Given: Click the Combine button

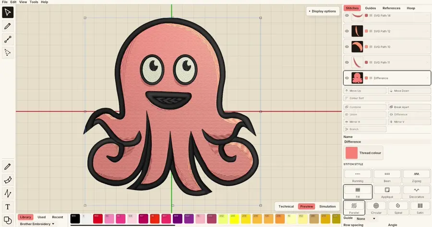Looking at the screenshot, I should click(x=365, y=107).
